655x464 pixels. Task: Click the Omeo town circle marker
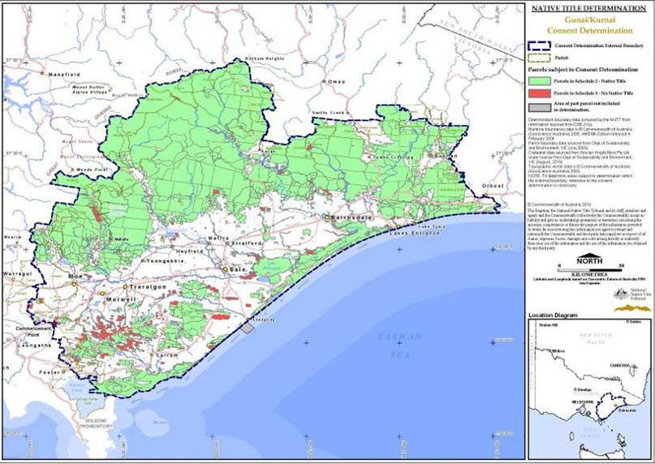pos(324,81)
